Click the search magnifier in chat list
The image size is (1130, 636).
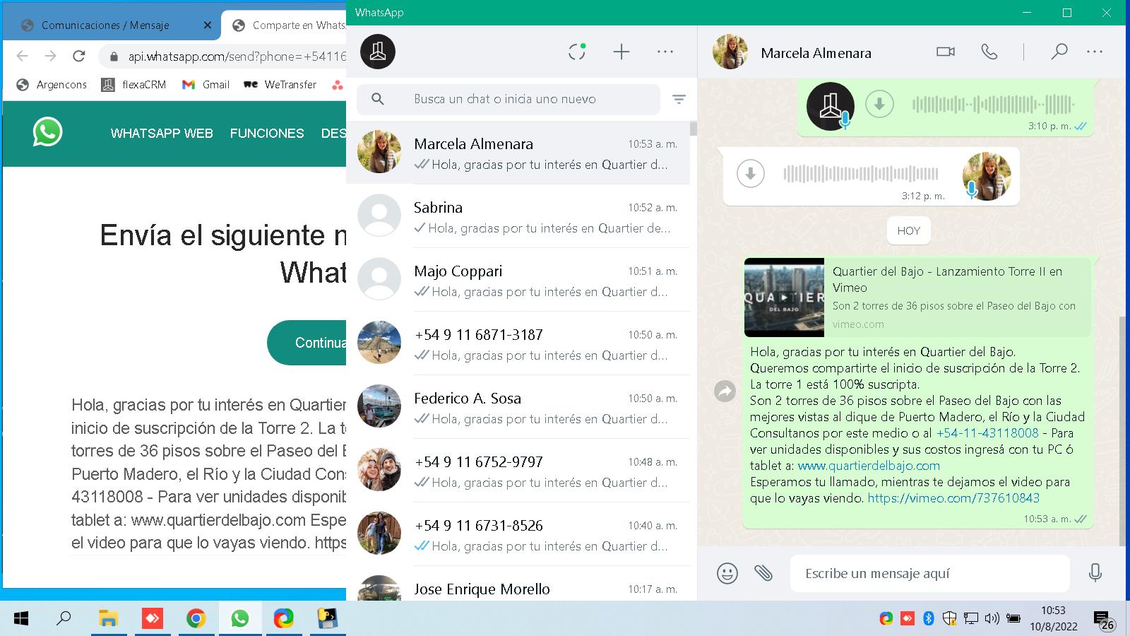click(378, 99)
